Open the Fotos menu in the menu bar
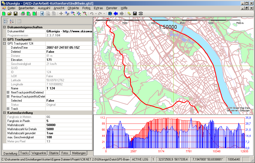The height and width of the screenshot is (163, 255). point(86,8)
